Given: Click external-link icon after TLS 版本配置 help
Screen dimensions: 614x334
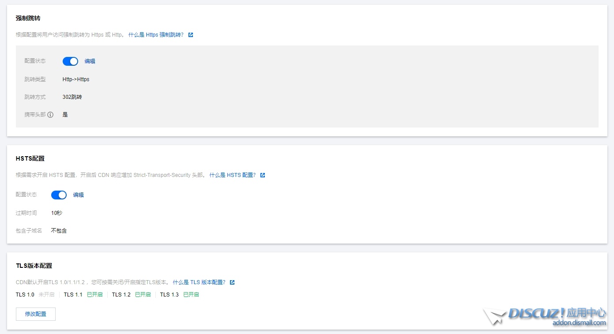Looking at the screenshot, I should point(232,282).
